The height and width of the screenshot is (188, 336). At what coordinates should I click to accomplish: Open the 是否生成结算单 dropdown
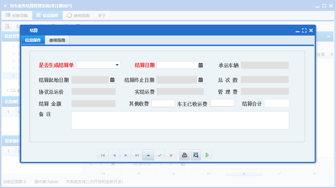point(117,65)
